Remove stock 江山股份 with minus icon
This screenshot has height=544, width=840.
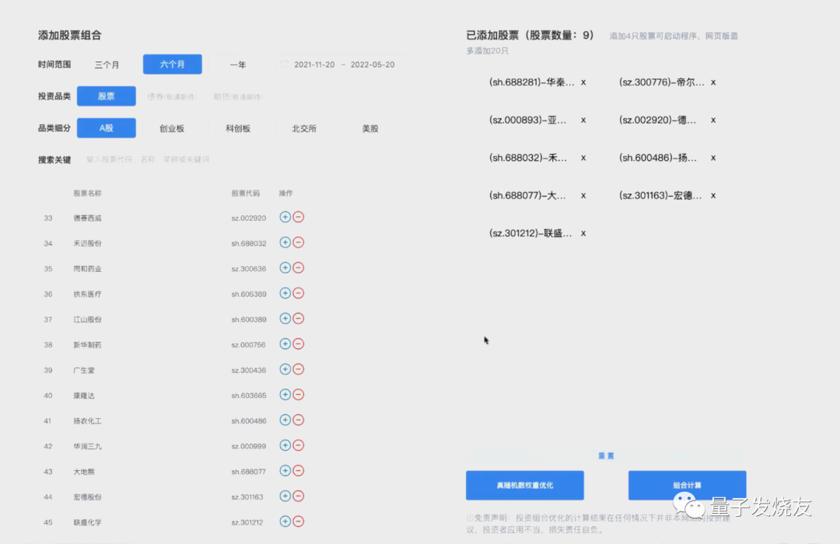[299, 319]
